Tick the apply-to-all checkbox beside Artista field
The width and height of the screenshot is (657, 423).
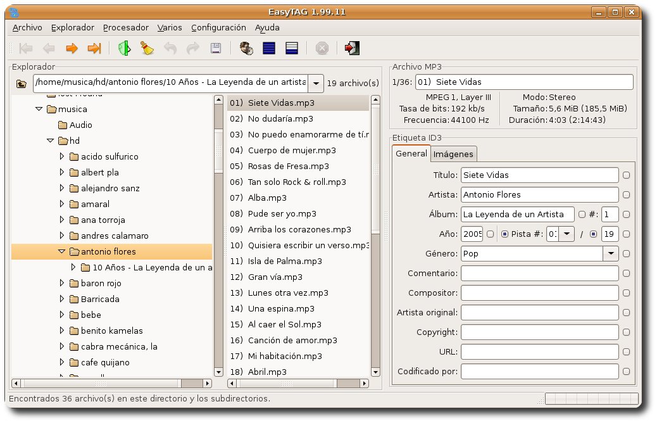(x=626, y=195)
